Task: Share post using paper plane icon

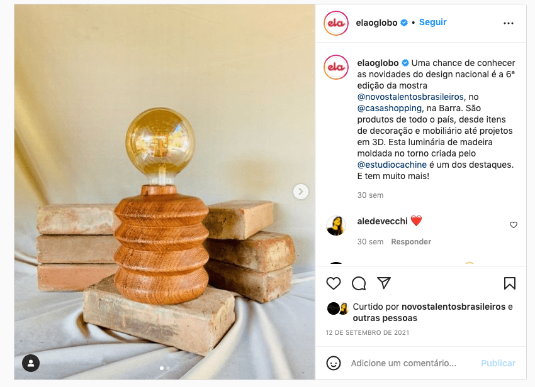Action: (x=384, y=283)
